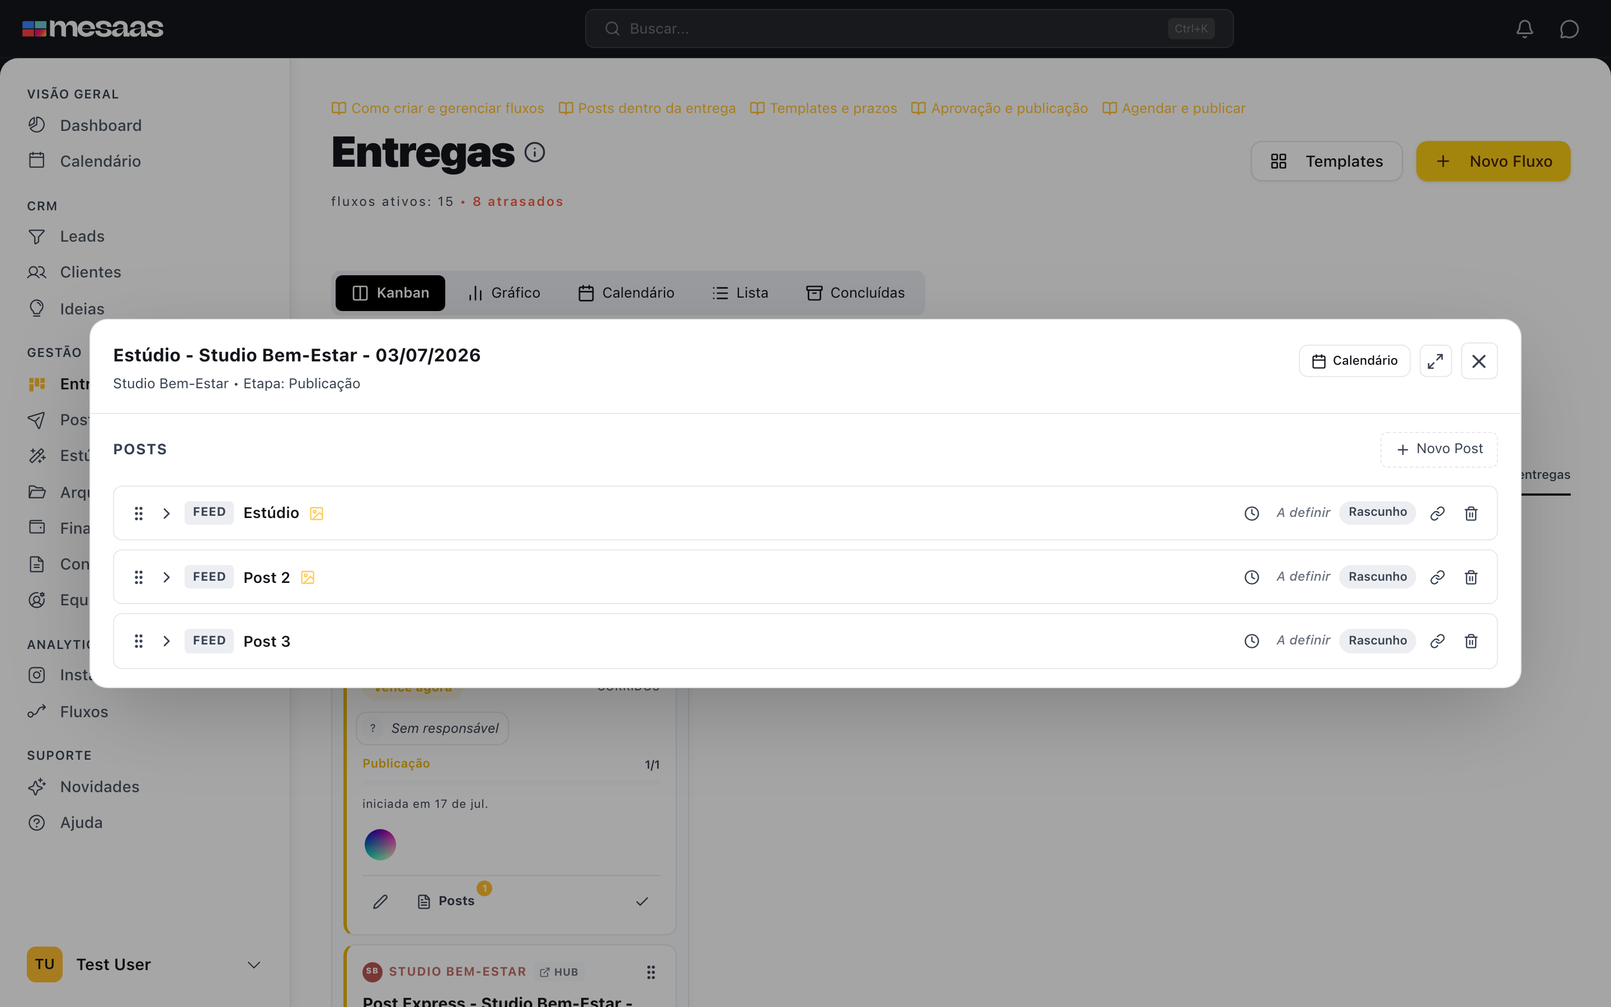Click the gradient avatar on kanban card
This screenshot has width=1611, height=1007.
pyautogui.click(x=380, y=845)
